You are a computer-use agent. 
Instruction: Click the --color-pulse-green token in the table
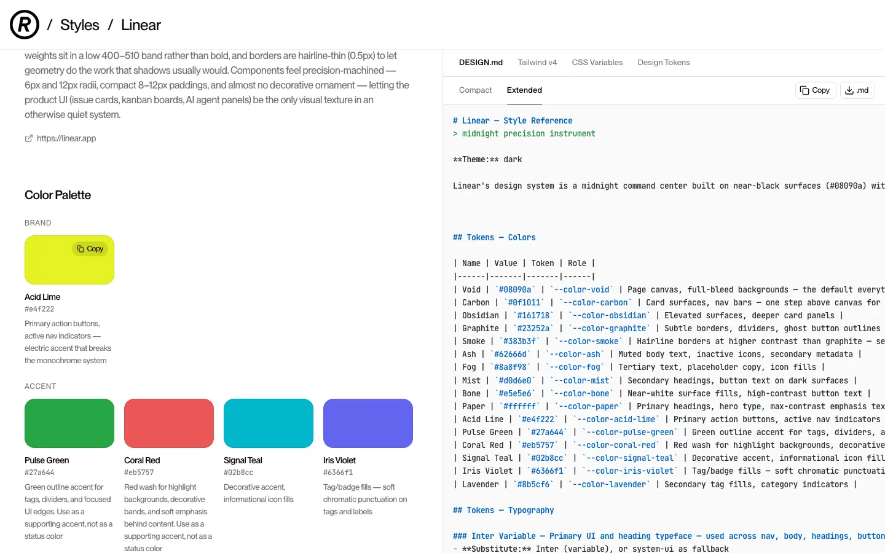click(x=631, y=433)
